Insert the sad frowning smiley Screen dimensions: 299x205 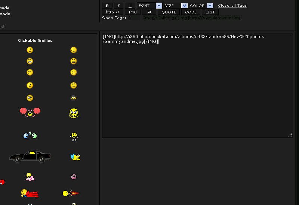pyautogui.click(x=74, y=85)
